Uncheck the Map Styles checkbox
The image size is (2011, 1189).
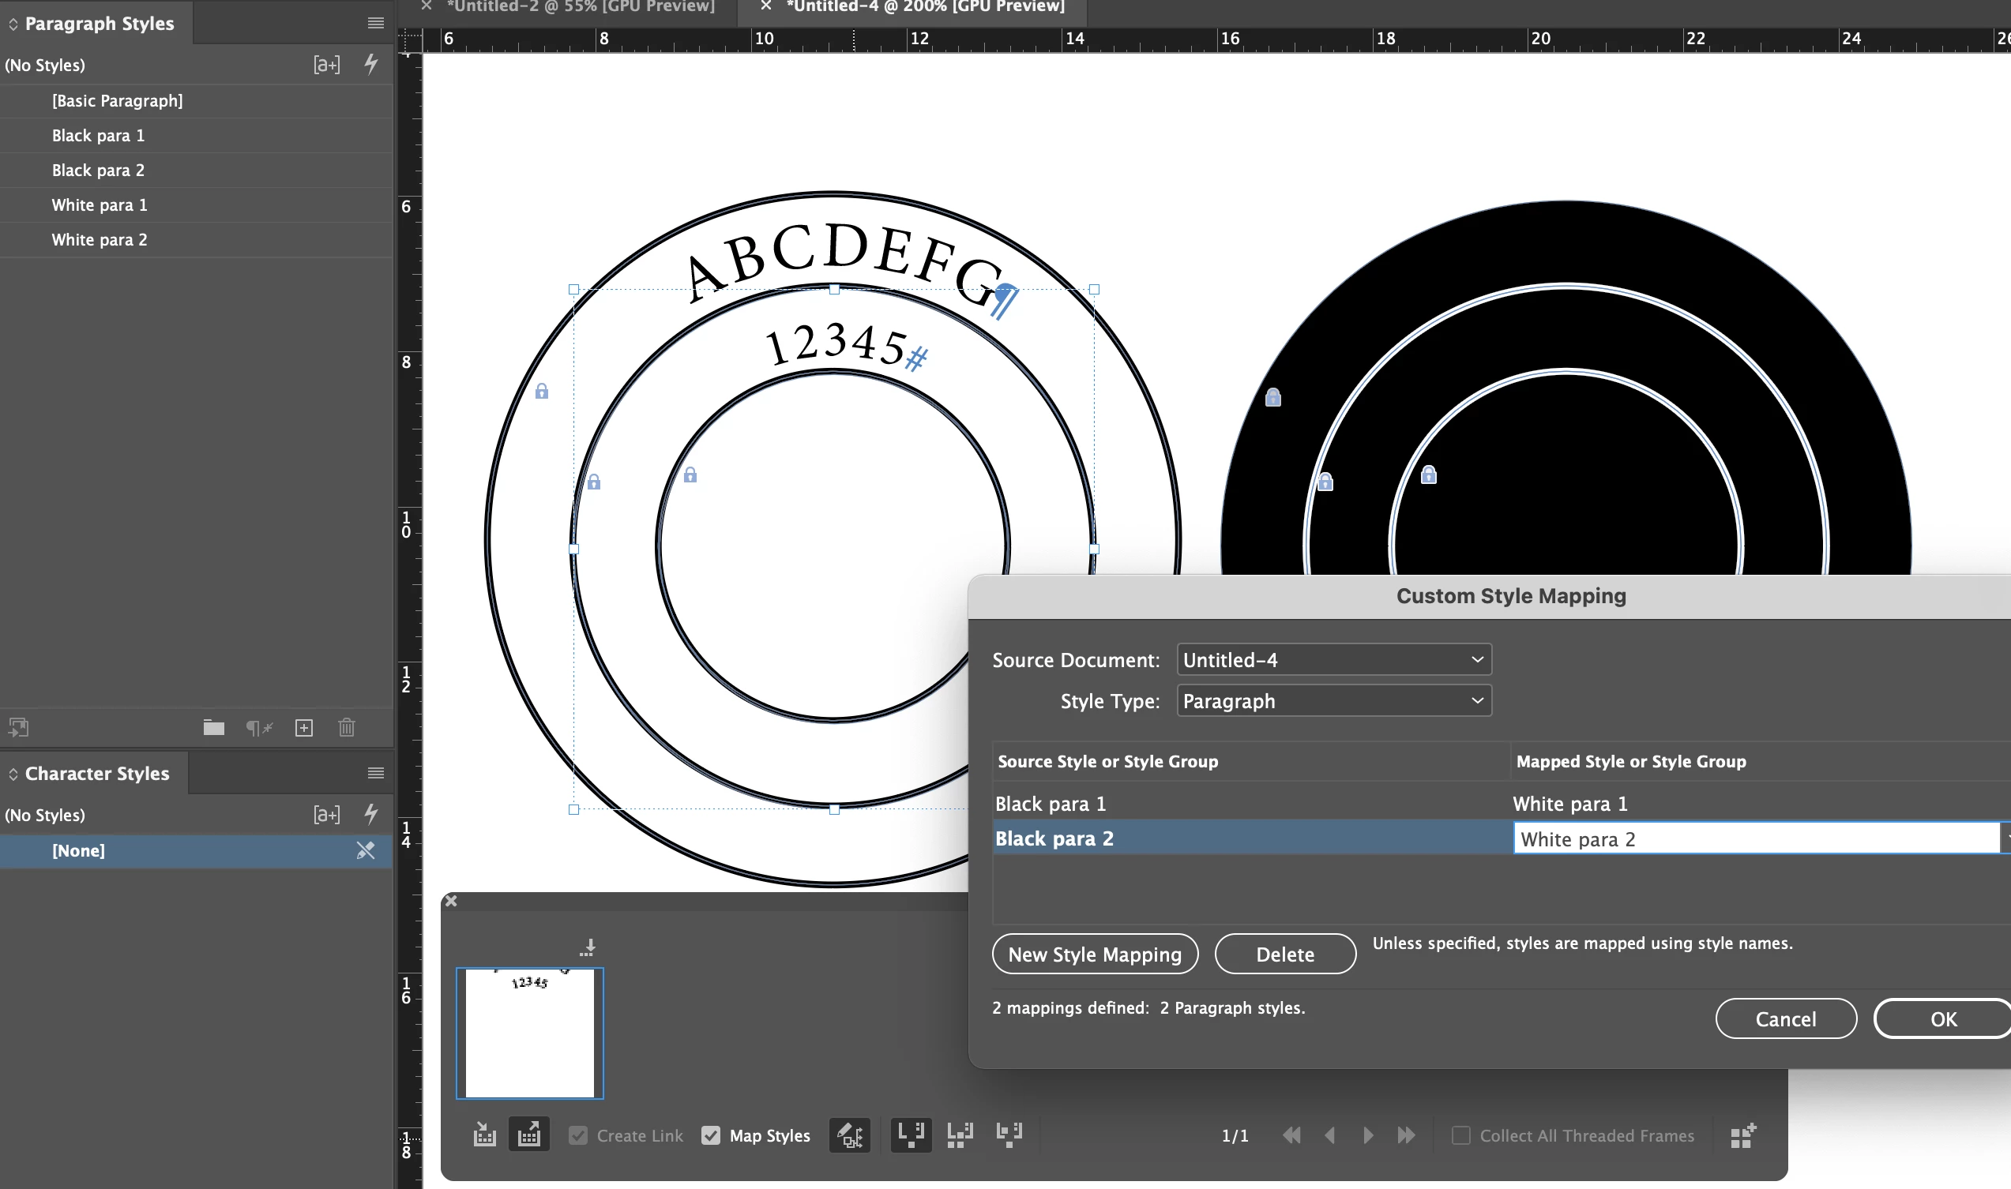point(711,1135)
